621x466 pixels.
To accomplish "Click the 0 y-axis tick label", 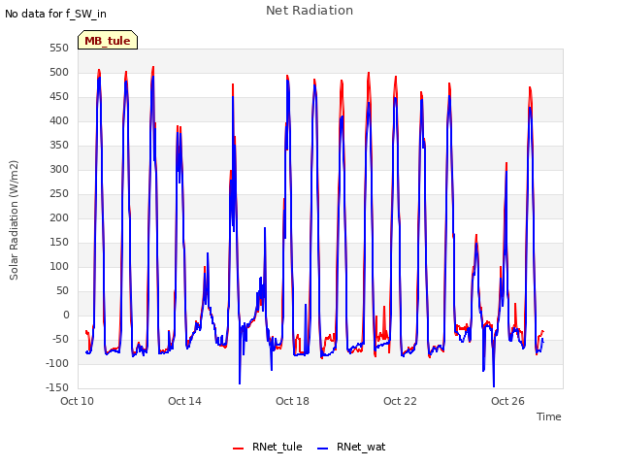I will pyautogui.click(x=66, y=315).
